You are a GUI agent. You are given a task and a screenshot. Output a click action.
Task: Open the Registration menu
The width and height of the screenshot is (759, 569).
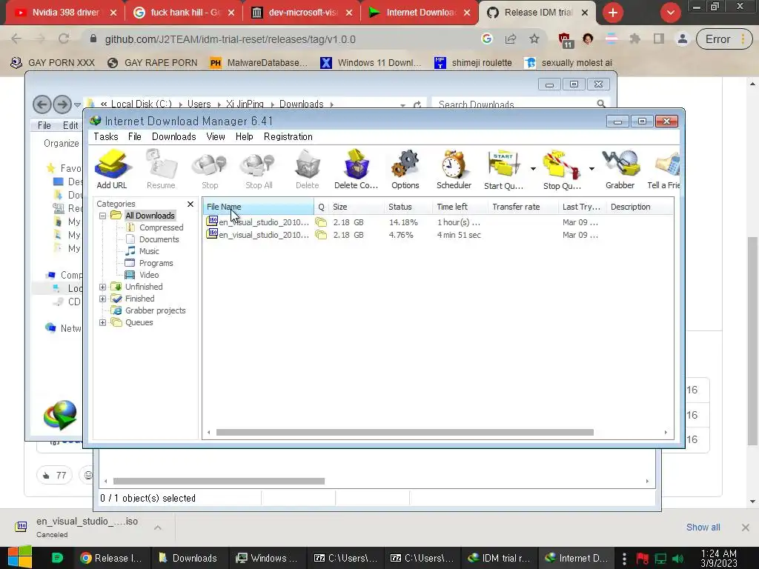click(x=288, y=137)
